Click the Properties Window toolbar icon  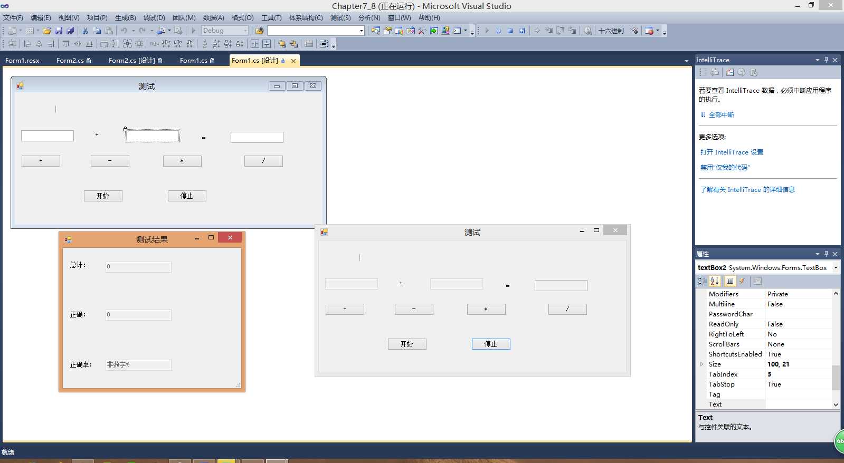point(387,31)
